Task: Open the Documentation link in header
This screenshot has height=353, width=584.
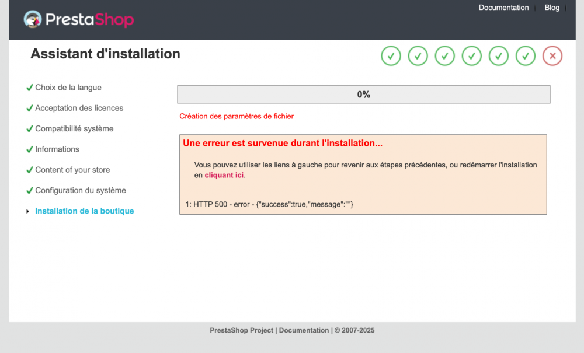Action: [503, 8]
